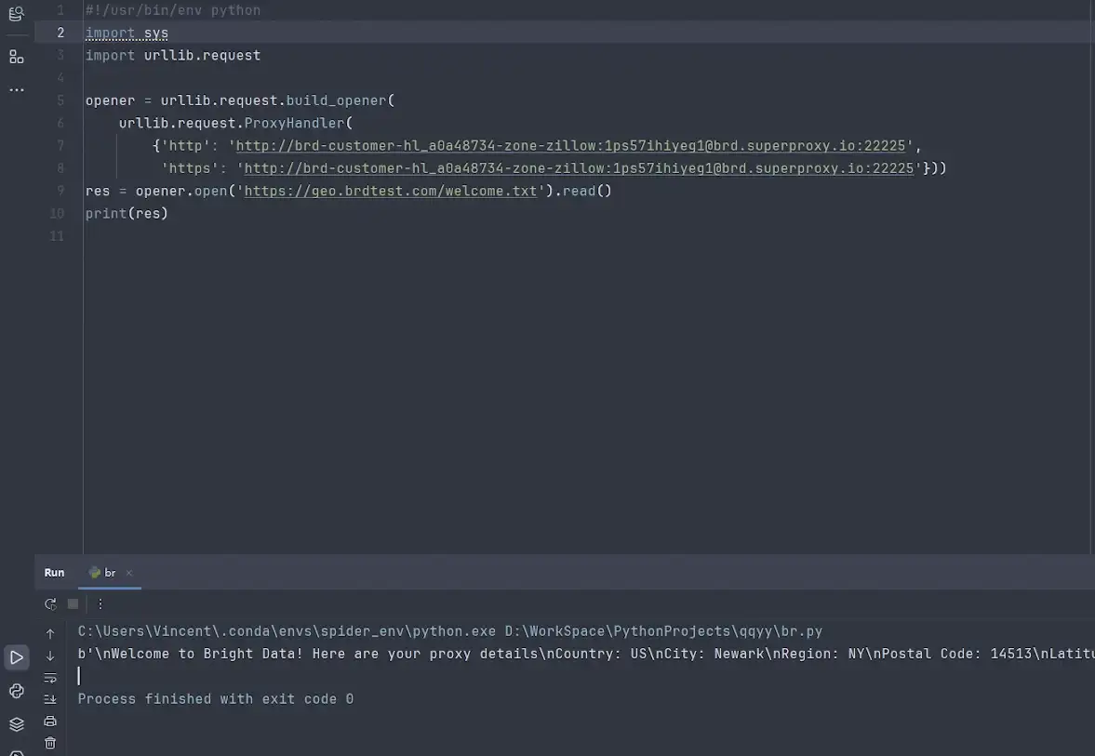
Task: Click the Stop process square icon
Action: coord(73,604)
